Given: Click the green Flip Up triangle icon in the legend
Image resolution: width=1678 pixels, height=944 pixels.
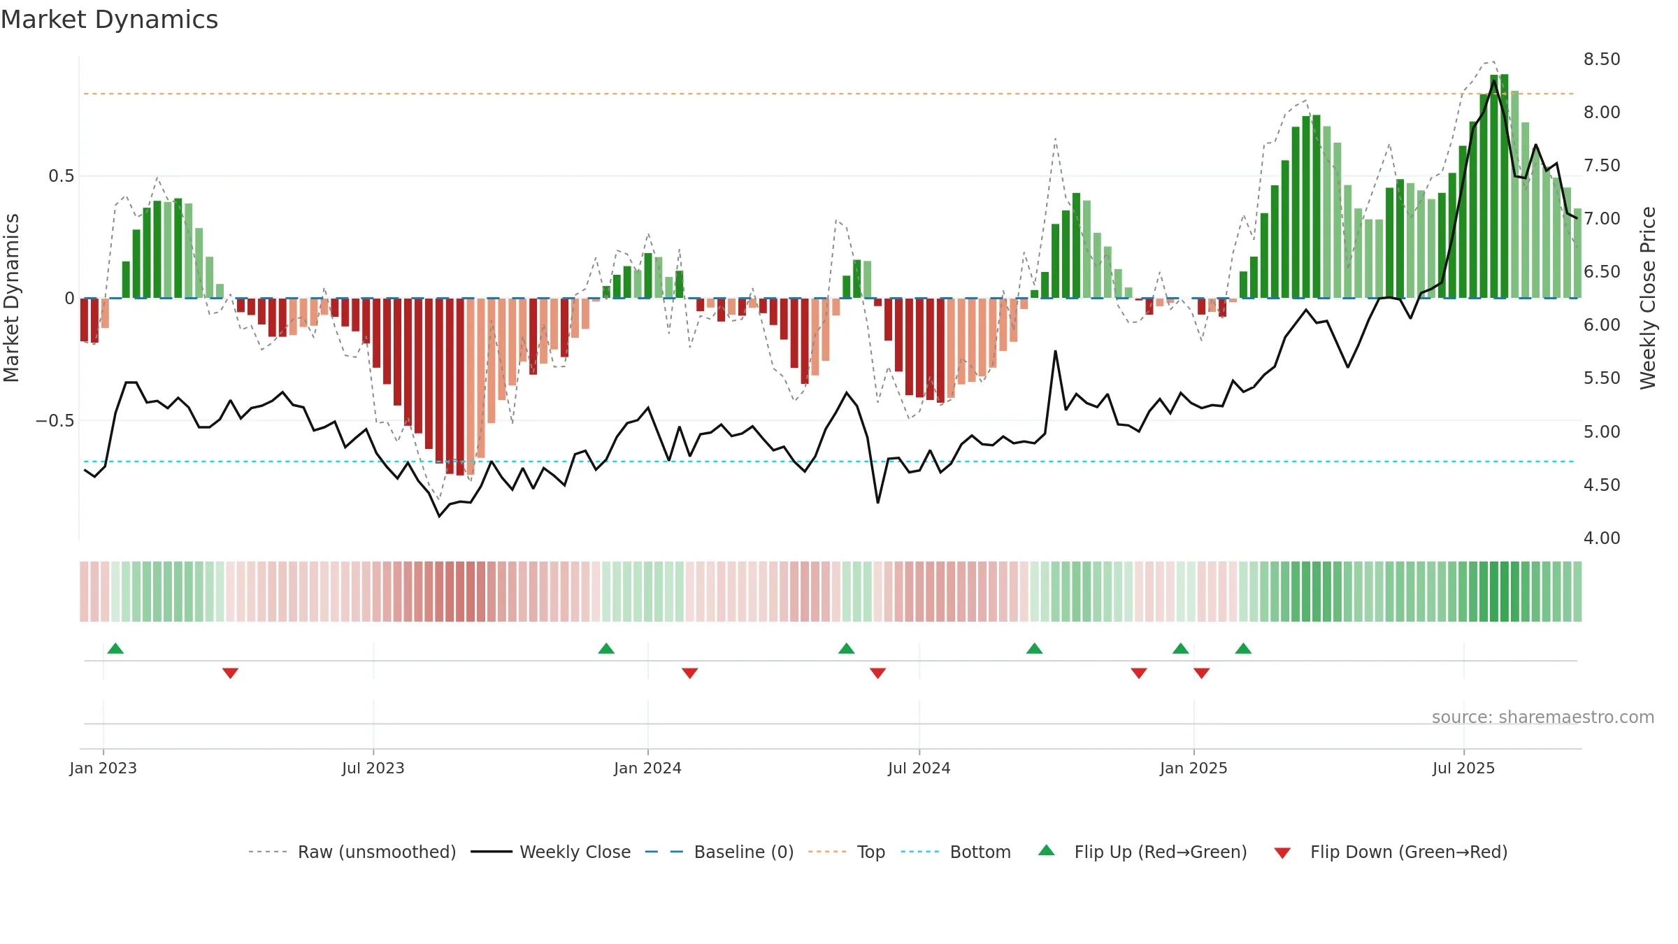Looking at the screenshot, I should [x=1047, y=850].
